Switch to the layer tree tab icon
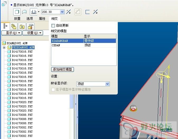The height and width of the screenshot is (139, 178). tap(14, 27)
